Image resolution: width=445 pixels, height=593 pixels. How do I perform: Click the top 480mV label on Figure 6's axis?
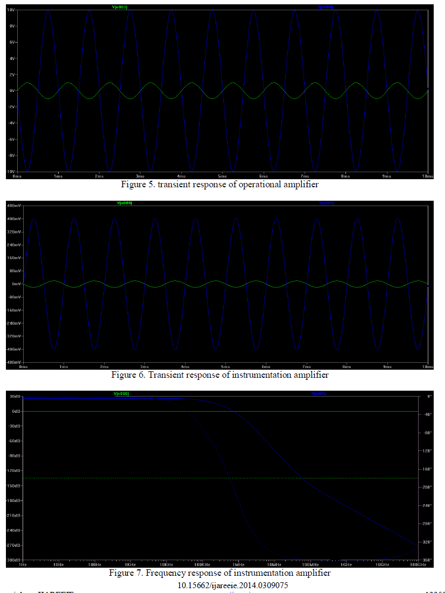point(12,206)
